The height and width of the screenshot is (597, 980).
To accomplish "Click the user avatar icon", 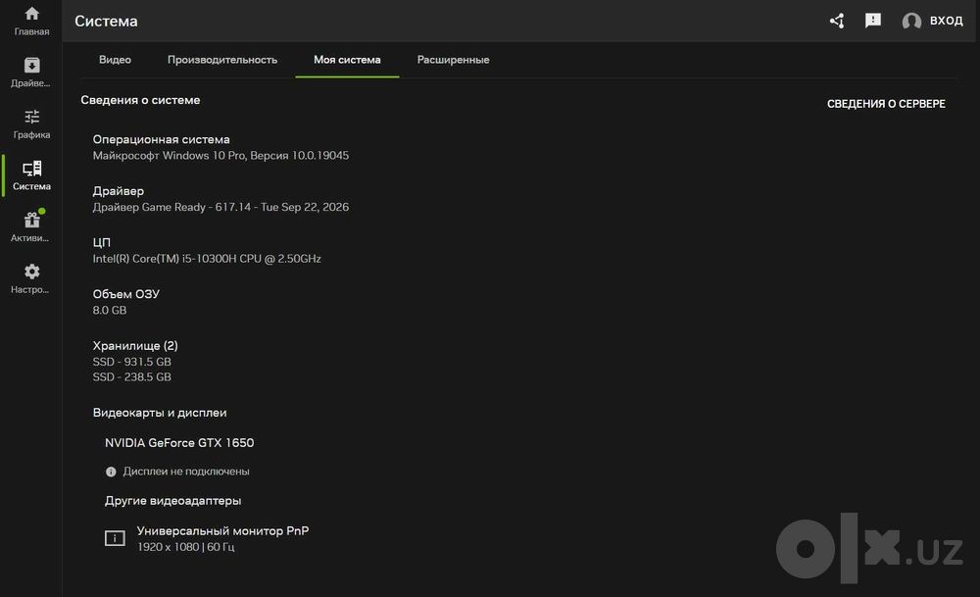I will pyautogui.click(x=911, y=22).
